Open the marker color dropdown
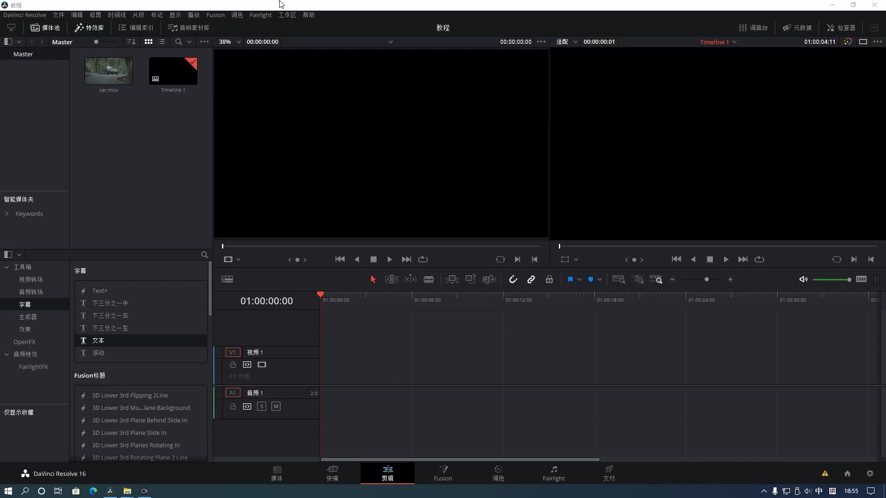This screenshot has width=886, height=498. pos(599,279)
